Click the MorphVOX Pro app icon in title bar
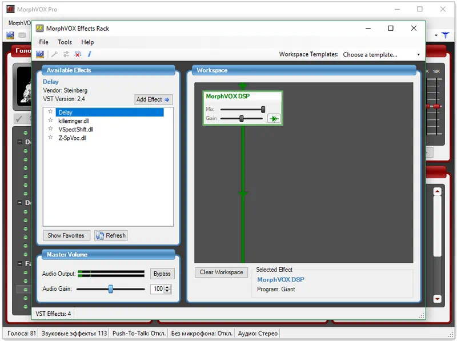This screenshot has height=341, width=457. (10, 9)
